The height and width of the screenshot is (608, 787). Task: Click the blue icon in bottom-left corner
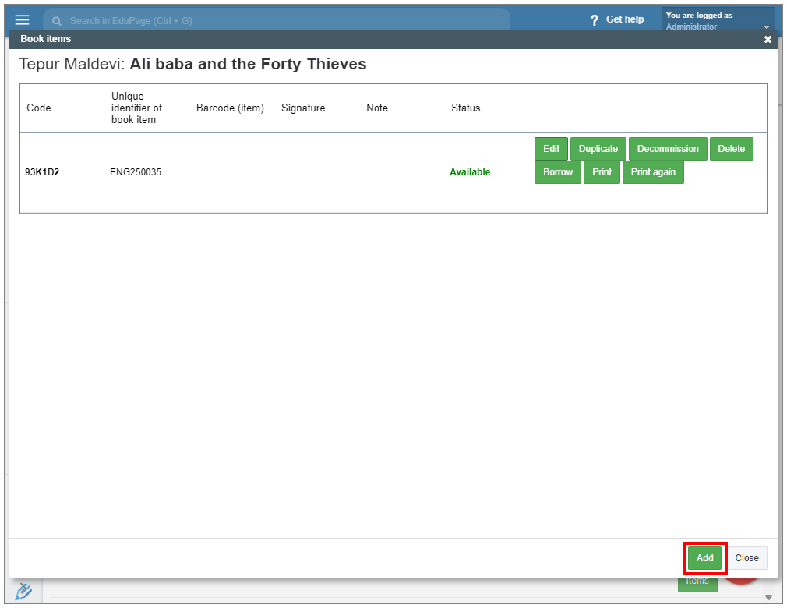pyautogui.click(x=23, y=591)
